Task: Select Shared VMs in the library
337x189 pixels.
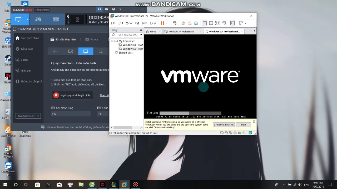Action: pos(126,53)
